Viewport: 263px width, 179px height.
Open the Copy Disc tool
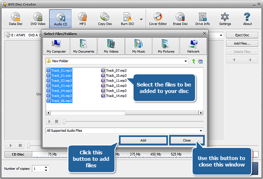105,19
